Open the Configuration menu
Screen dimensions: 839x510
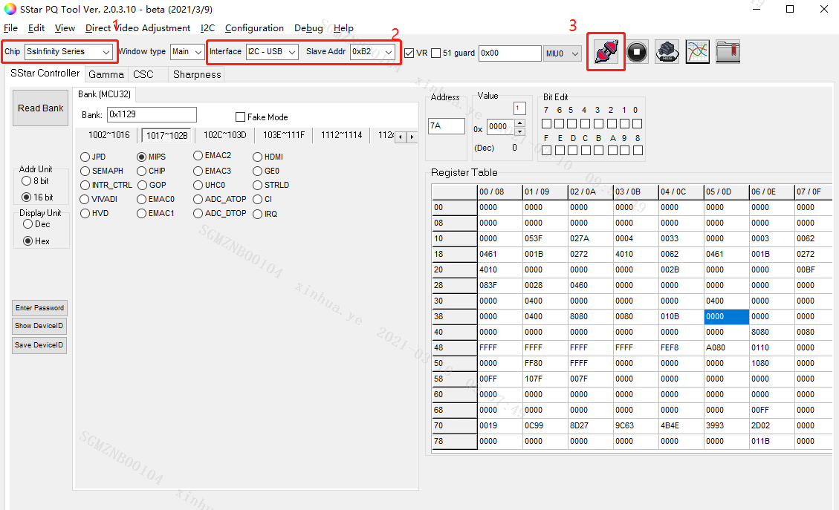(254, 28)
